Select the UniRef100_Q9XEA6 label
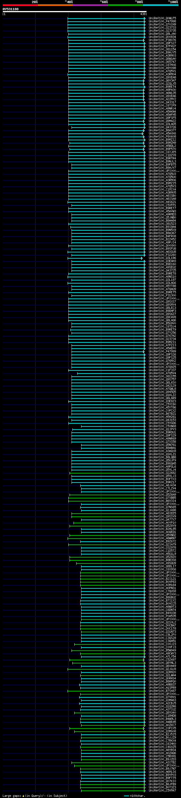This screenshot has height=798, width=181. pyautogui.click(x=162, y=96)
